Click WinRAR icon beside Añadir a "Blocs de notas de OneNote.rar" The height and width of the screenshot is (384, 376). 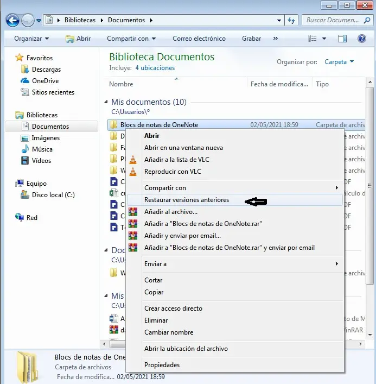pos(133,224)
